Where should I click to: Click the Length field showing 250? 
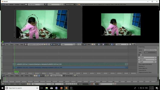pos(147,62)
